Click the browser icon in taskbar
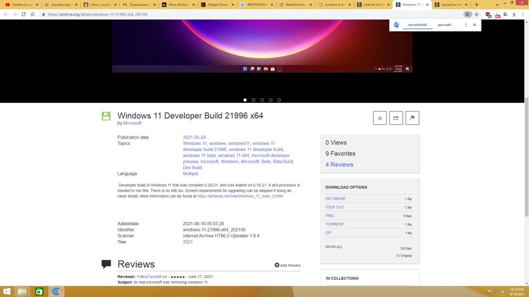This screenshot has width=529, height=297. [x=57, y=291]
